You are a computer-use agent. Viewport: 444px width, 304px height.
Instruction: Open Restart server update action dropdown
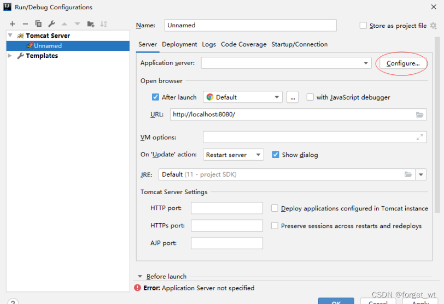(x=233, y=155)
